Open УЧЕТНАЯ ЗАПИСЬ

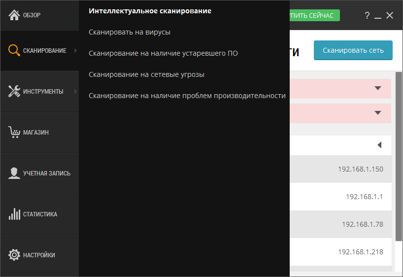click(39, 173)
